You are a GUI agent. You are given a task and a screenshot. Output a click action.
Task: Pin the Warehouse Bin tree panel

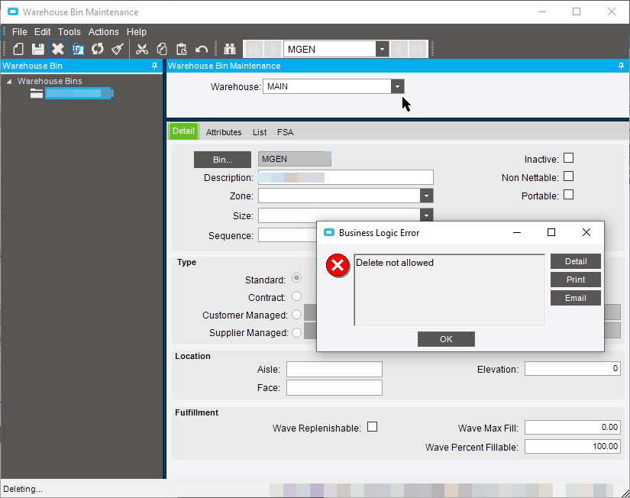click(155, 66)
